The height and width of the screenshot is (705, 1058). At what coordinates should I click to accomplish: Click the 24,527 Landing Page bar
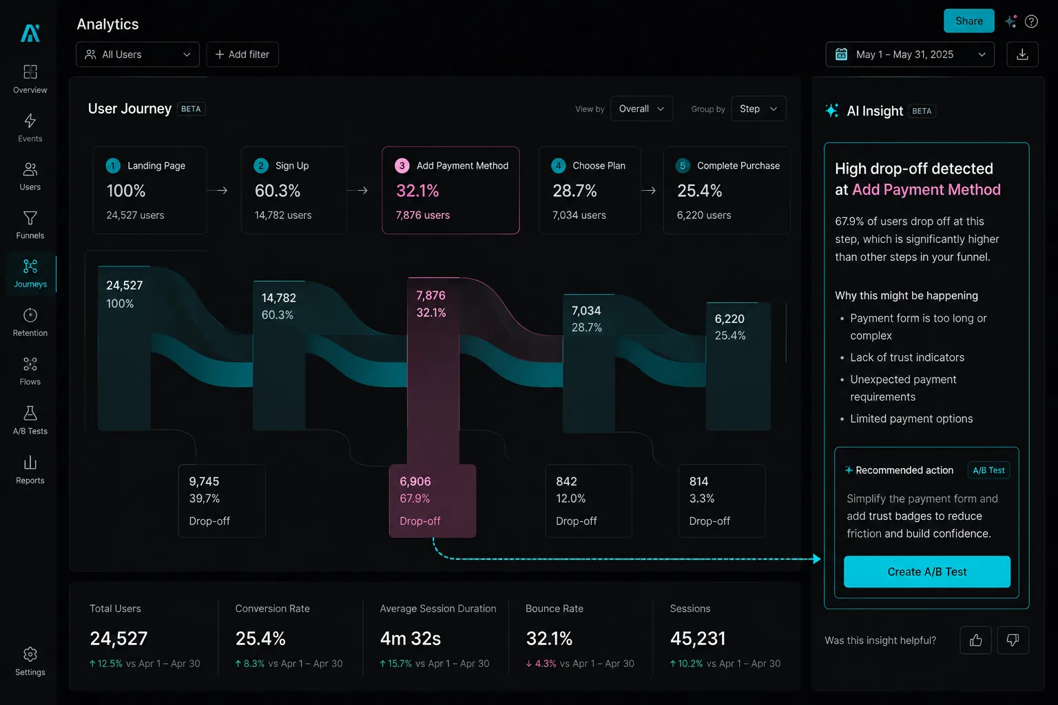(124, 348)
